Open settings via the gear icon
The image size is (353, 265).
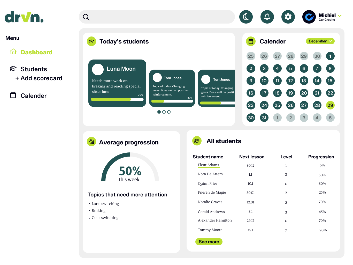[x=288, y=17]
